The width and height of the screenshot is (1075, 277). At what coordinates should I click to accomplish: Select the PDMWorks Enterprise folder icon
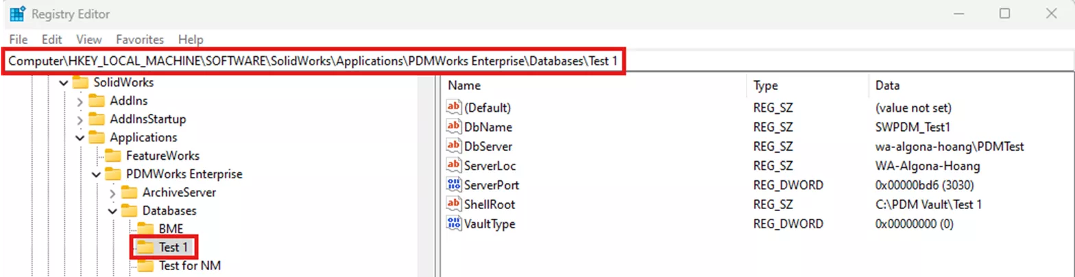point(113,174)
